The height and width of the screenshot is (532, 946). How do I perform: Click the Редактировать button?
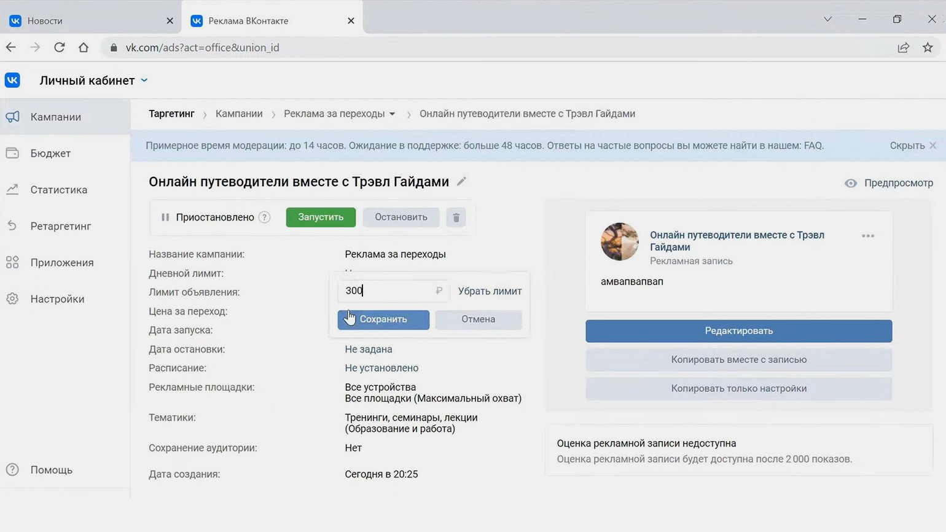coord(739,331)
